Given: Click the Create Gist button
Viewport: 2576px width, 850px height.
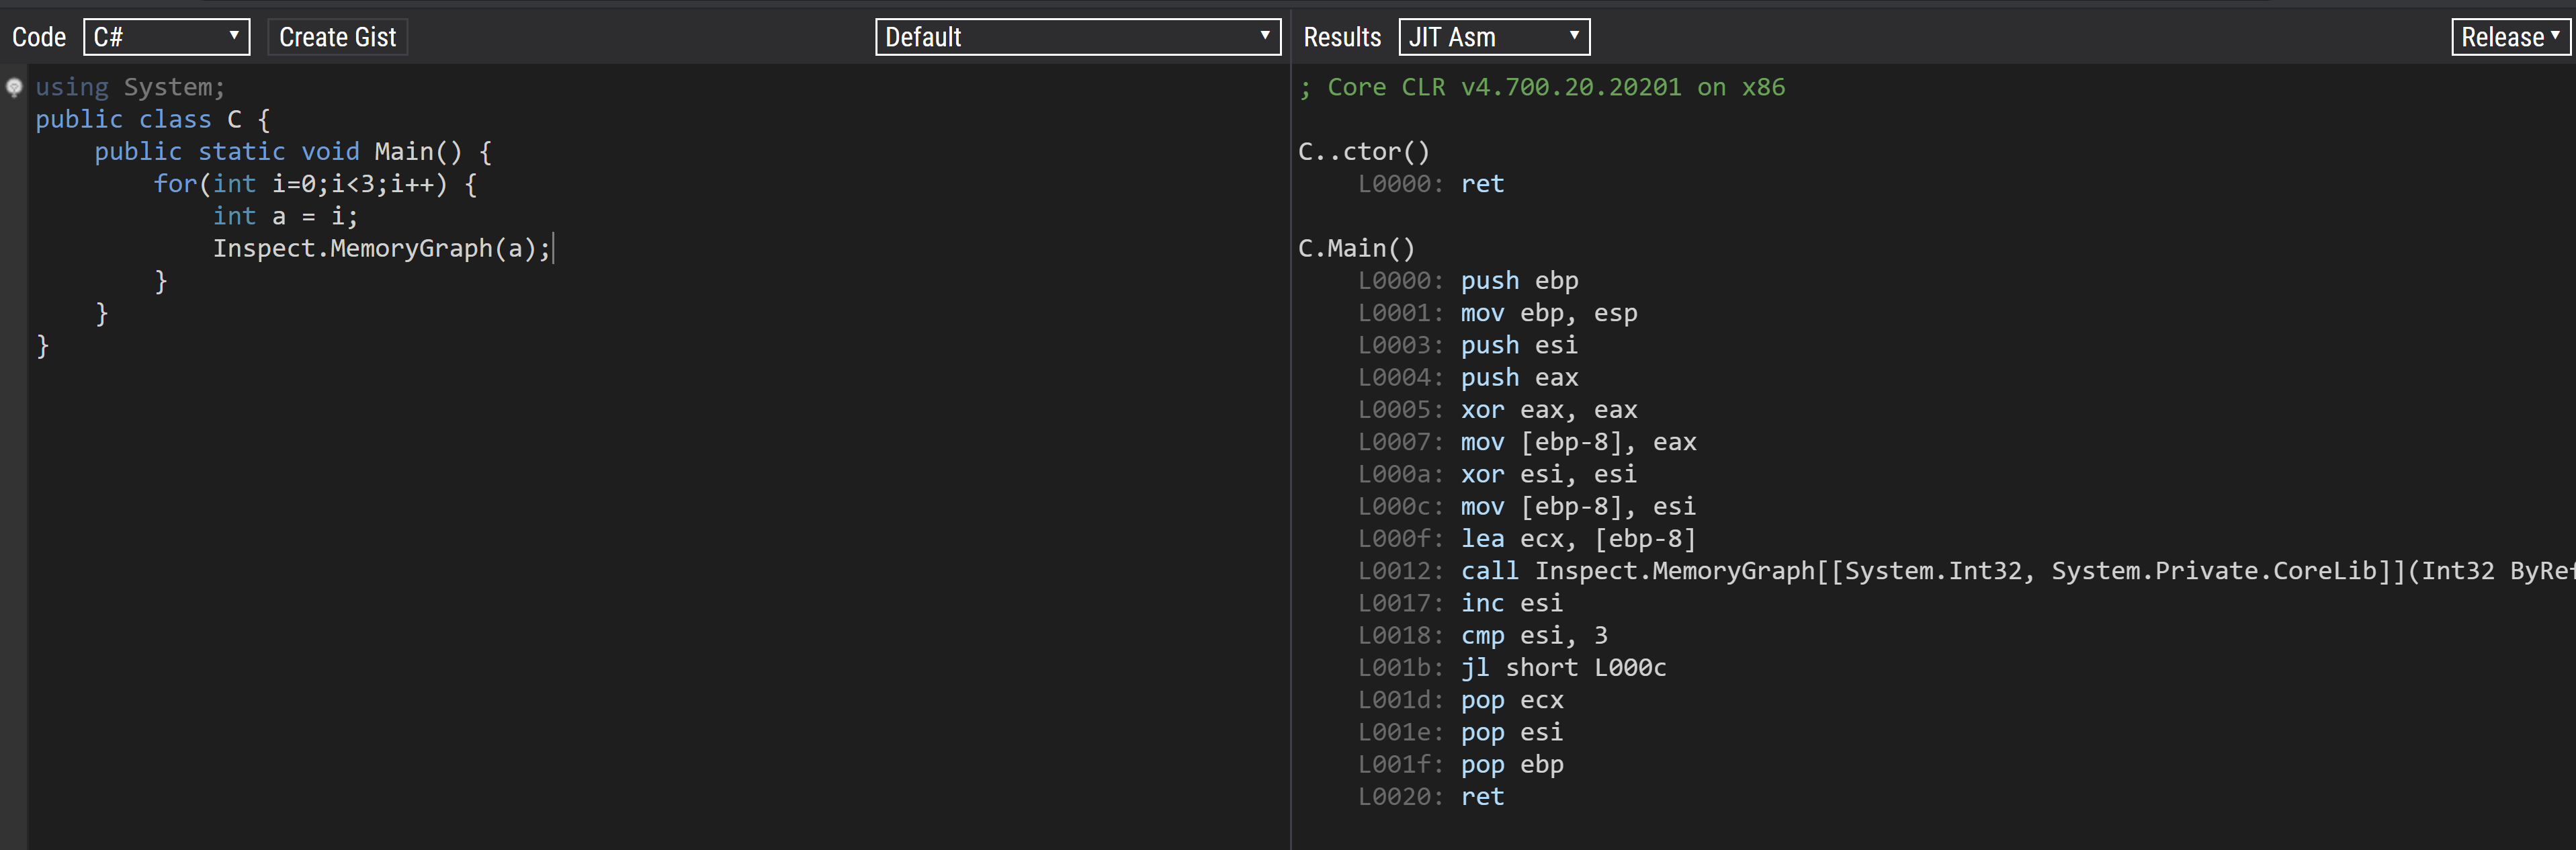Looking at the screenshot, I should click(x=337, y=36).
